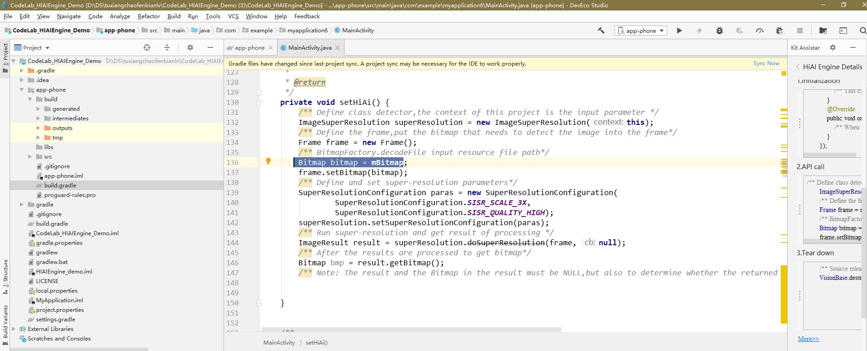Click the setHiAi() breadcrumb at bottom
Viewport: 867px width, 351px height.
pos(317,343)
